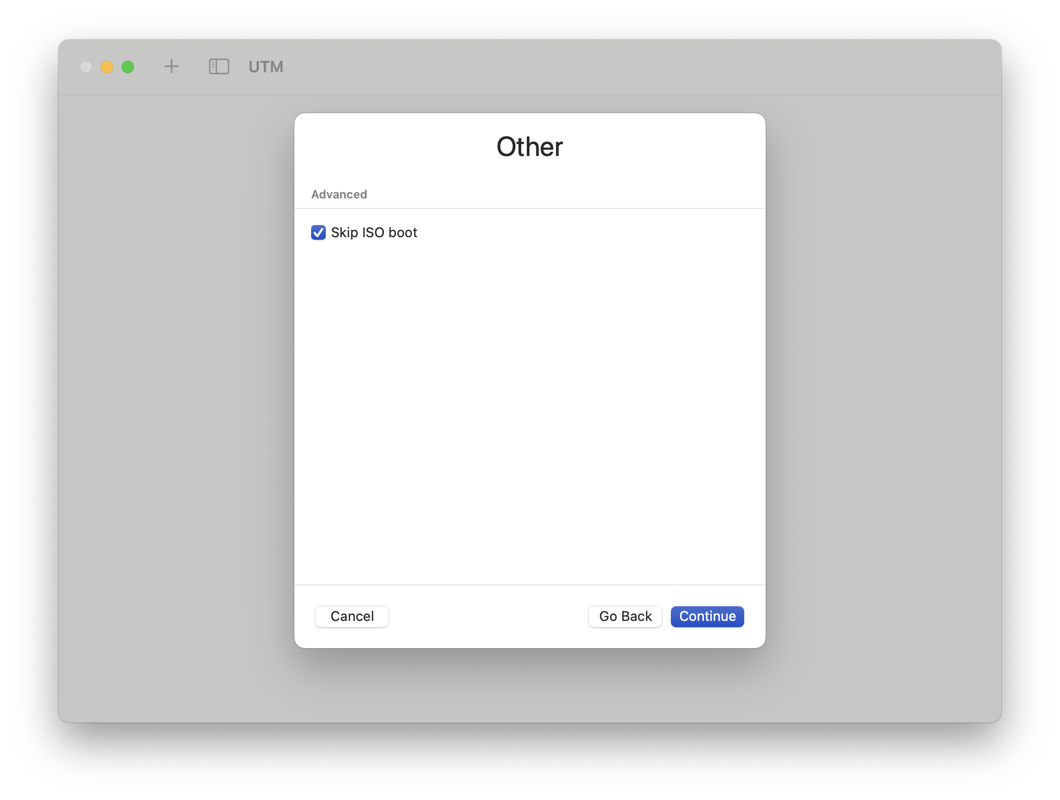
Task: Cancel the new virtual machine wizard
Action: pyautogui.click(x=352, y=616)
